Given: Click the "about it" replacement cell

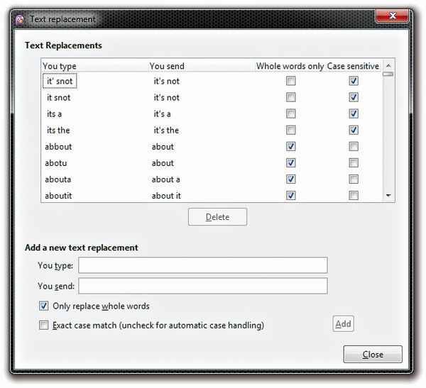Looking at the screenshot, I should [166, 196].
